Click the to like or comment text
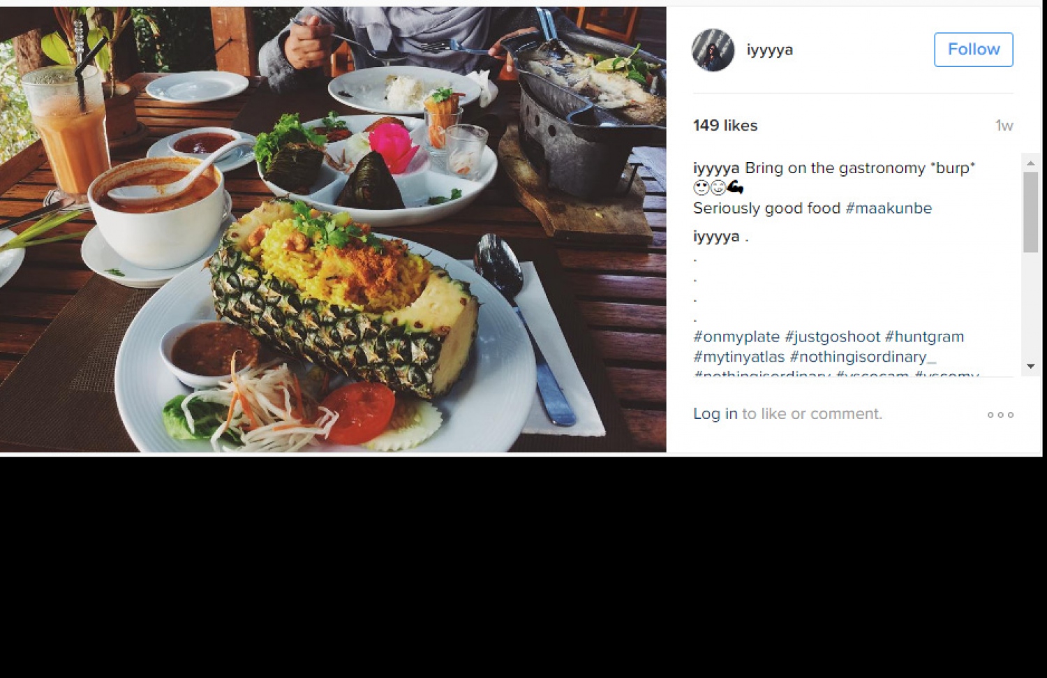 812,413
